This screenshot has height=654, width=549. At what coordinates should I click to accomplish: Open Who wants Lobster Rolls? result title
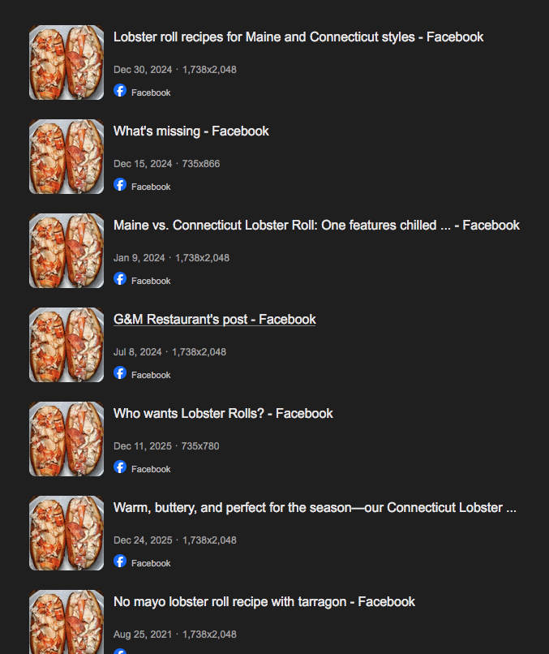(x=223, y=414)
